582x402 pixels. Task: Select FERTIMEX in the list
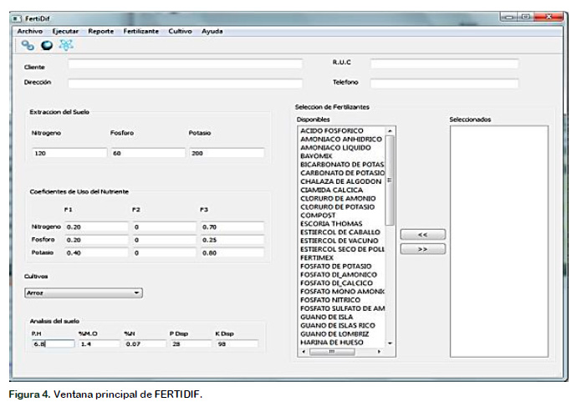317,257
